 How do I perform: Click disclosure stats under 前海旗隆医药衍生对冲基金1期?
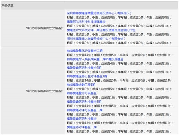pyautogui.click(x=120, y=80)
